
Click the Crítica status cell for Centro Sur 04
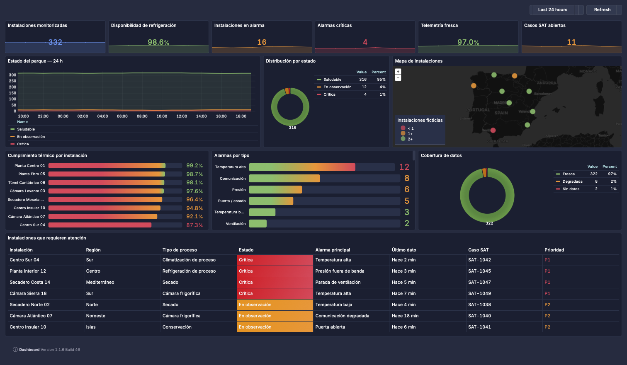[275, 260]
